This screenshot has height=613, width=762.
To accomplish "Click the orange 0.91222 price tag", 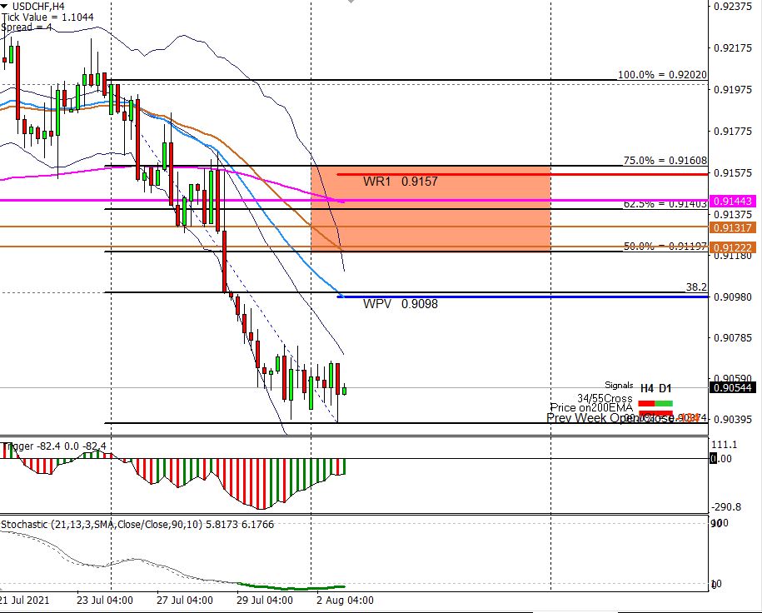I will [733, 248].
